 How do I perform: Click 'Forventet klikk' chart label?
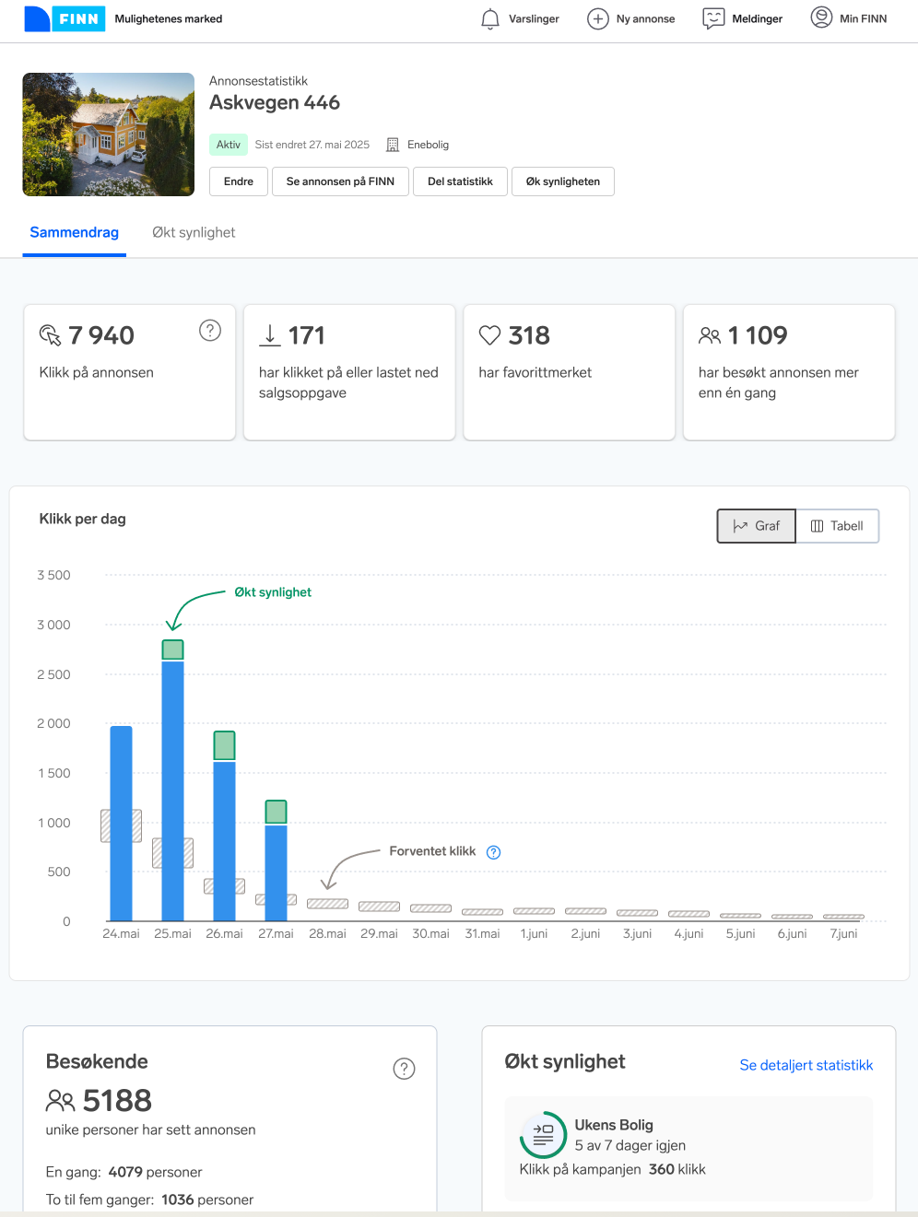[432, 851]
